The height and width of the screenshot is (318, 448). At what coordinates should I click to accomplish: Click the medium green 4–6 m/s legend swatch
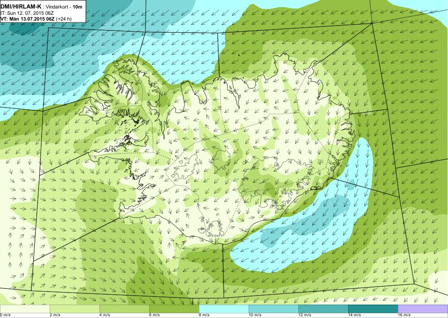(x=124, y=309)
